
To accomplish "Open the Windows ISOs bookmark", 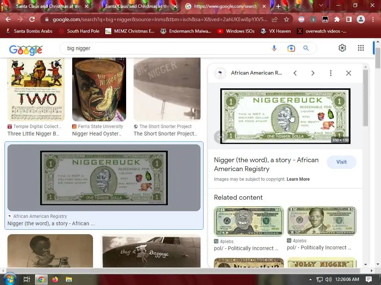I will point(236,31).
